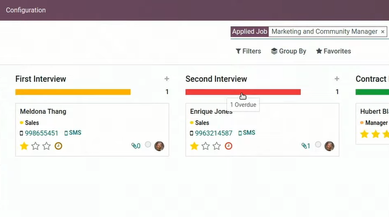Click first filled star on Enrique Jones card
Viewport: 389px width, 217px height.
(x=194, y=146)
